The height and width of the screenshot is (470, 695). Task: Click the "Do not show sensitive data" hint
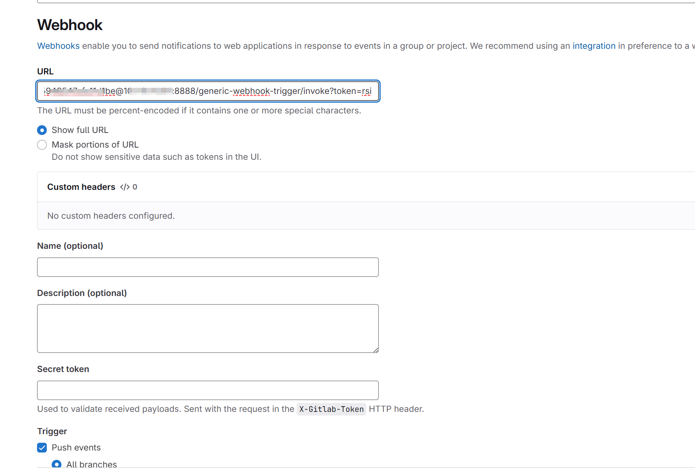pyautogui.click(x=156, y=157)
